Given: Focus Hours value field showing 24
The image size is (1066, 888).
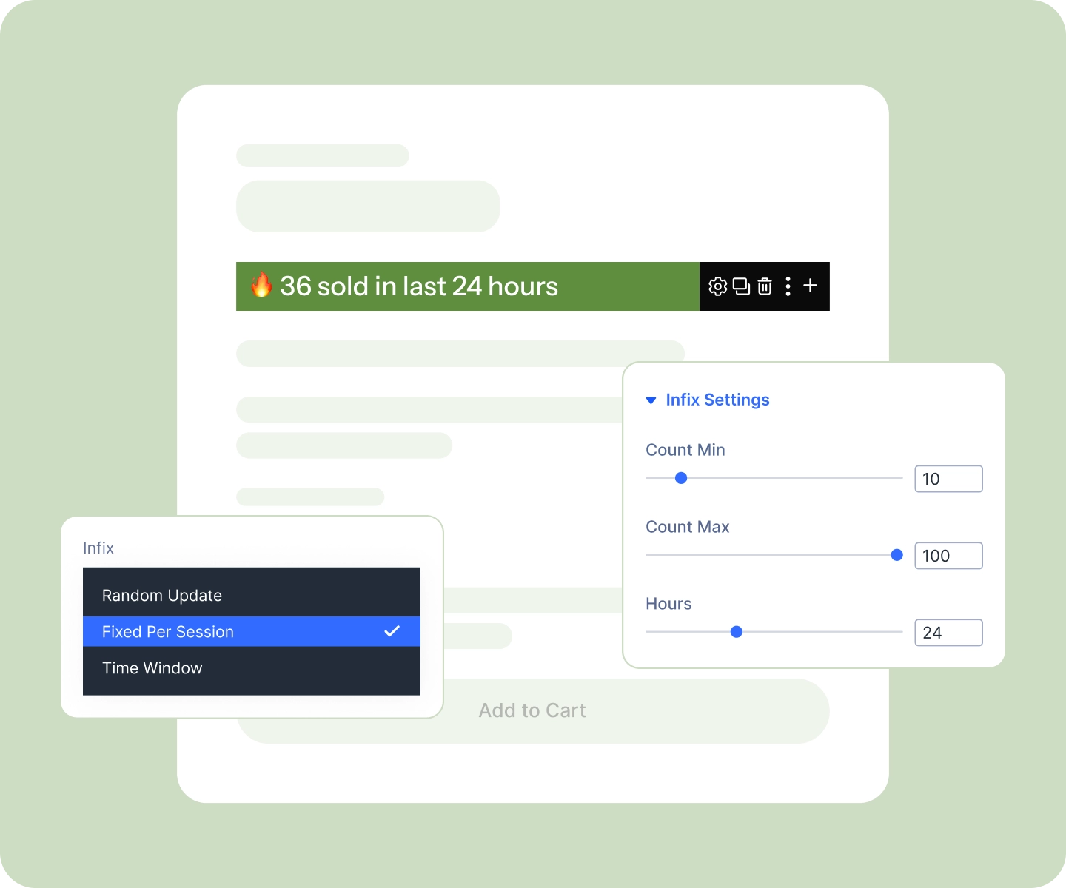Looking at the screenshot, I should (x=948, y=633).
